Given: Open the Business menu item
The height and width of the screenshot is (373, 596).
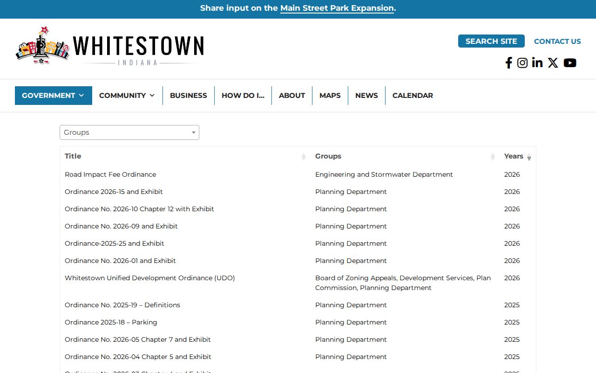Looking at the screenshot, I should pos(189,96).
